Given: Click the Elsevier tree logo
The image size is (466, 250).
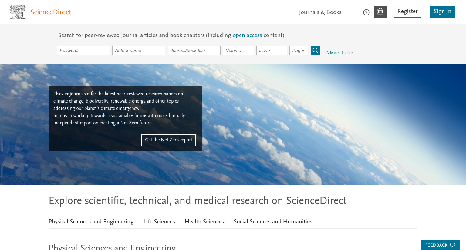Looking at the screenshot, I should coord(18,12).
